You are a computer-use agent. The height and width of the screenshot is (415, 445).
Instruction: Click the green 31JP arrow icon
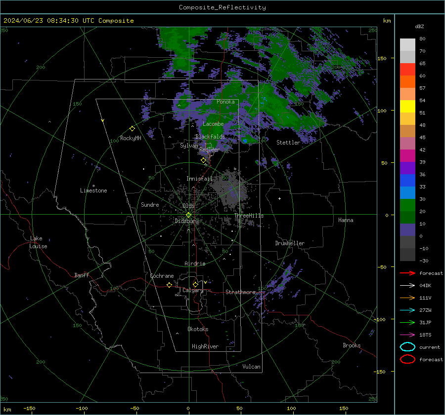click(x=407, y=322)
